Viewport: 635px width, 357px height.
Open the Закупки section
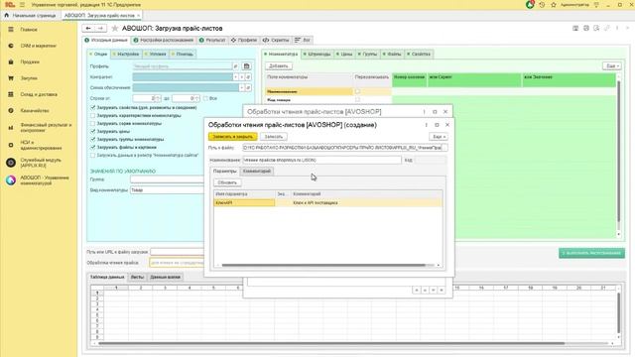pos(29,78)
